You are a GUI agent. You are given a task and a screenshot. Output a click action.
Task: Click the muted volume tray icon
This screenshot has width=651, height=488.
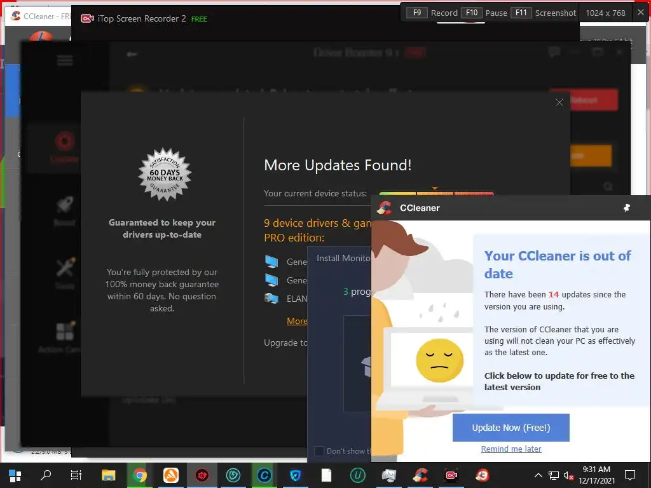pos(568,475)
